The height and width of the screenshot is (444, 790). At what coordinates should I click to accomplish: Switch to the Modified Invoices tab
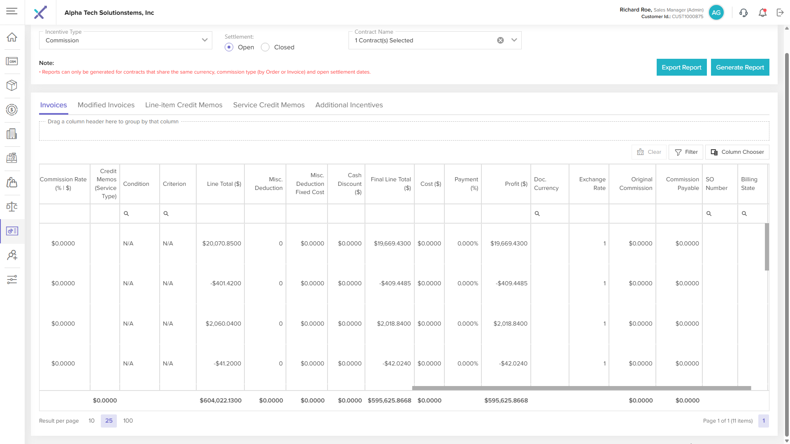[106, 105]
